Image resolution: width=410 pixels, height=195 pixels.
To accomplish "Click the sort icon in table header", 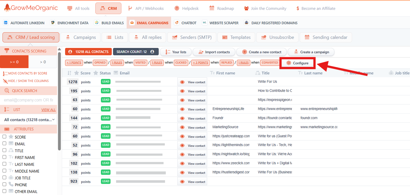I will pos(69,73).
